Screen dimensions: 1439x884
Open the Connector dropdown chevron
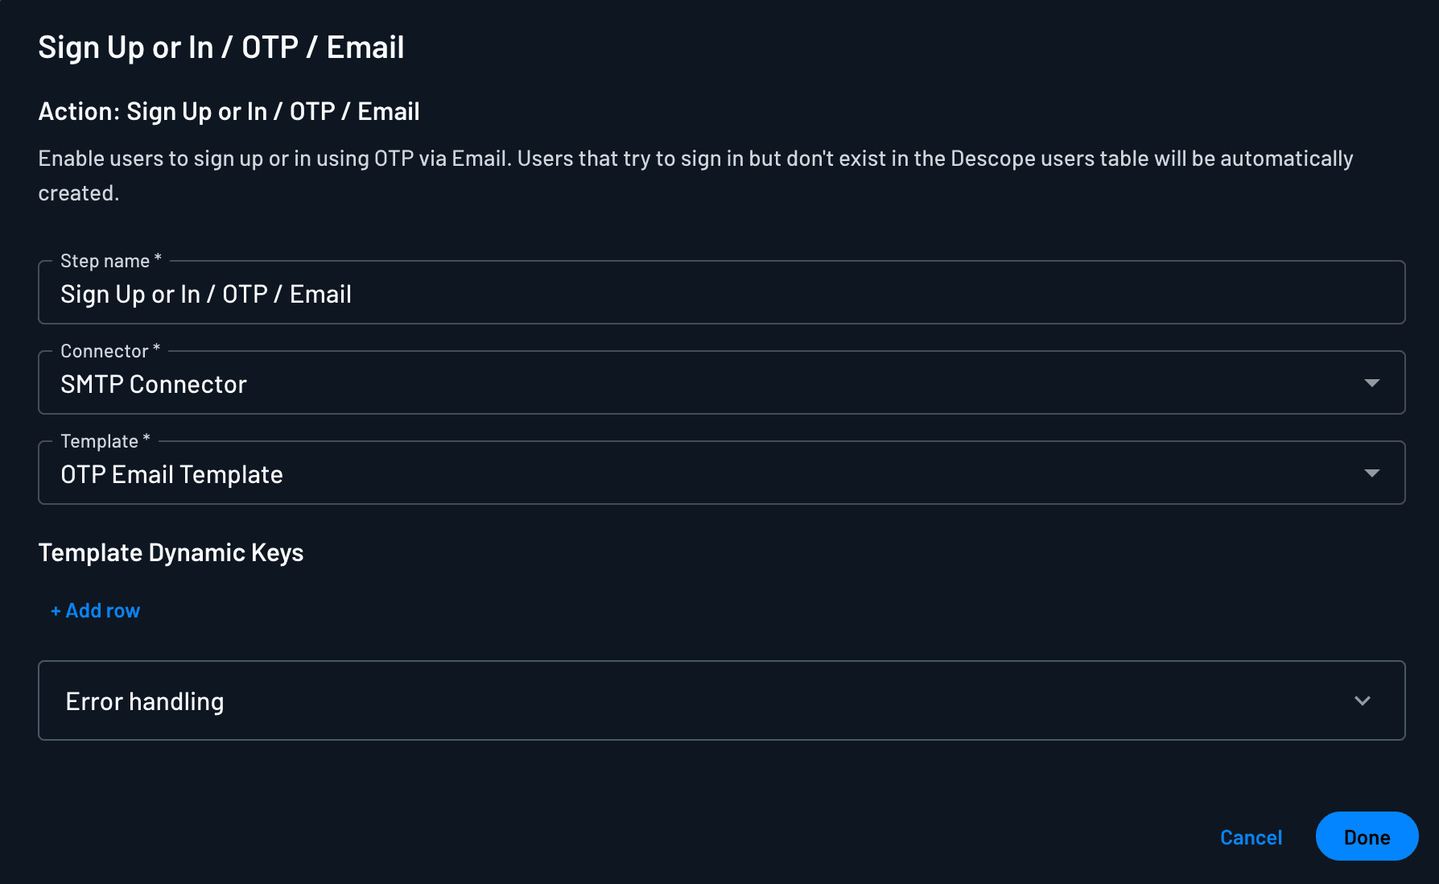(x=1372, y=382)
